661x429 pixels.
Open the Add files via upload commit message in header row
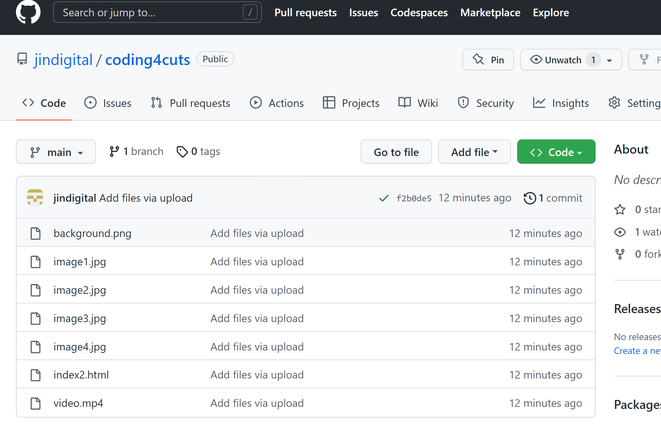(146, 198)
